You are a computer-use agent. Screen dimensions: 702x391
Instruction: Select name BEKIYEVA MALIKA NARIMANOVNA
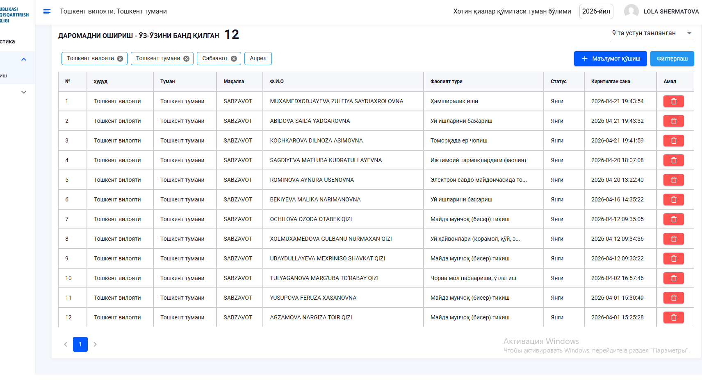point(315,199)
